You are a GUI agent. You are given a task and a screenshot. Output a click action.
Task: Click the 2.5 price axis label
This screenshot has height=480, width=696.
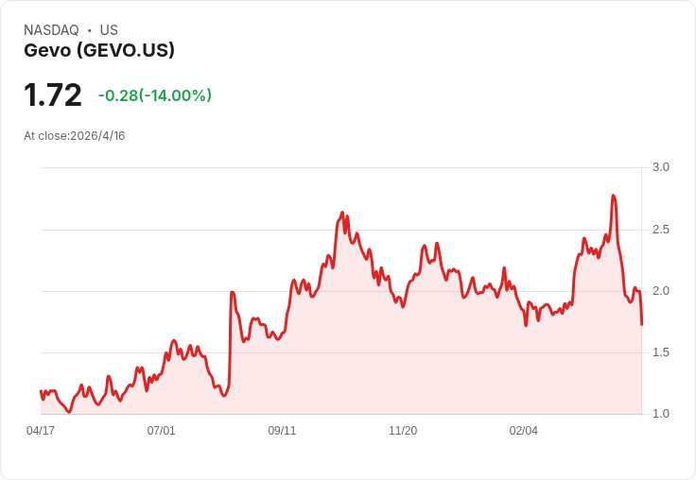(x=661, y=230)
